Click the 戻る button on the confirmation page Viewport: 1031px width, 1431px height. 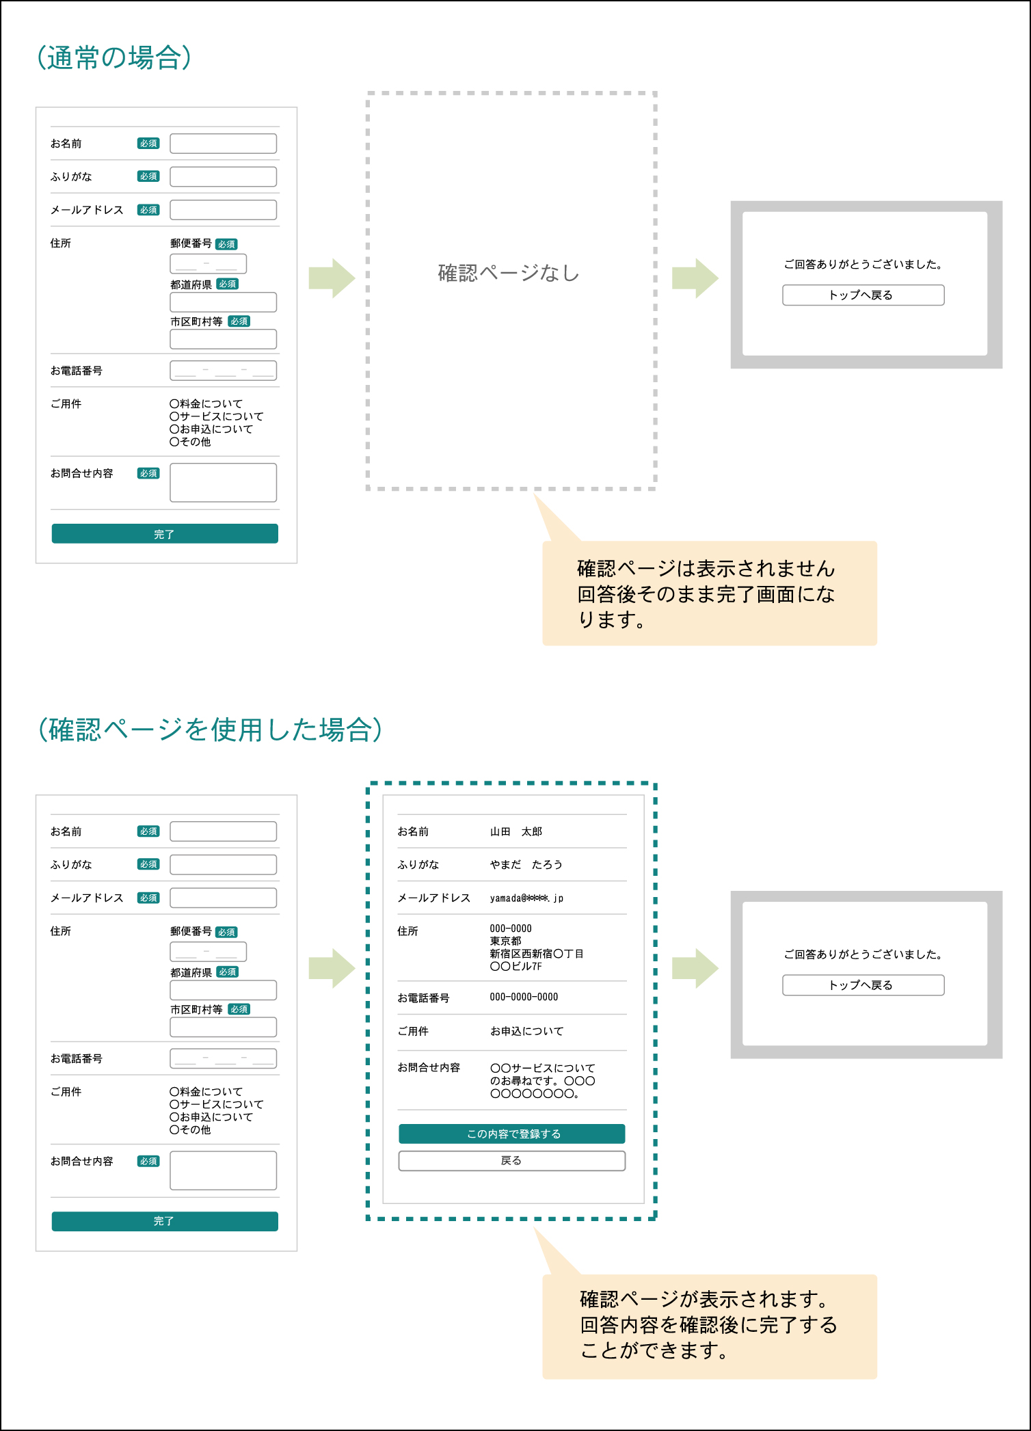coord(511,1160)
